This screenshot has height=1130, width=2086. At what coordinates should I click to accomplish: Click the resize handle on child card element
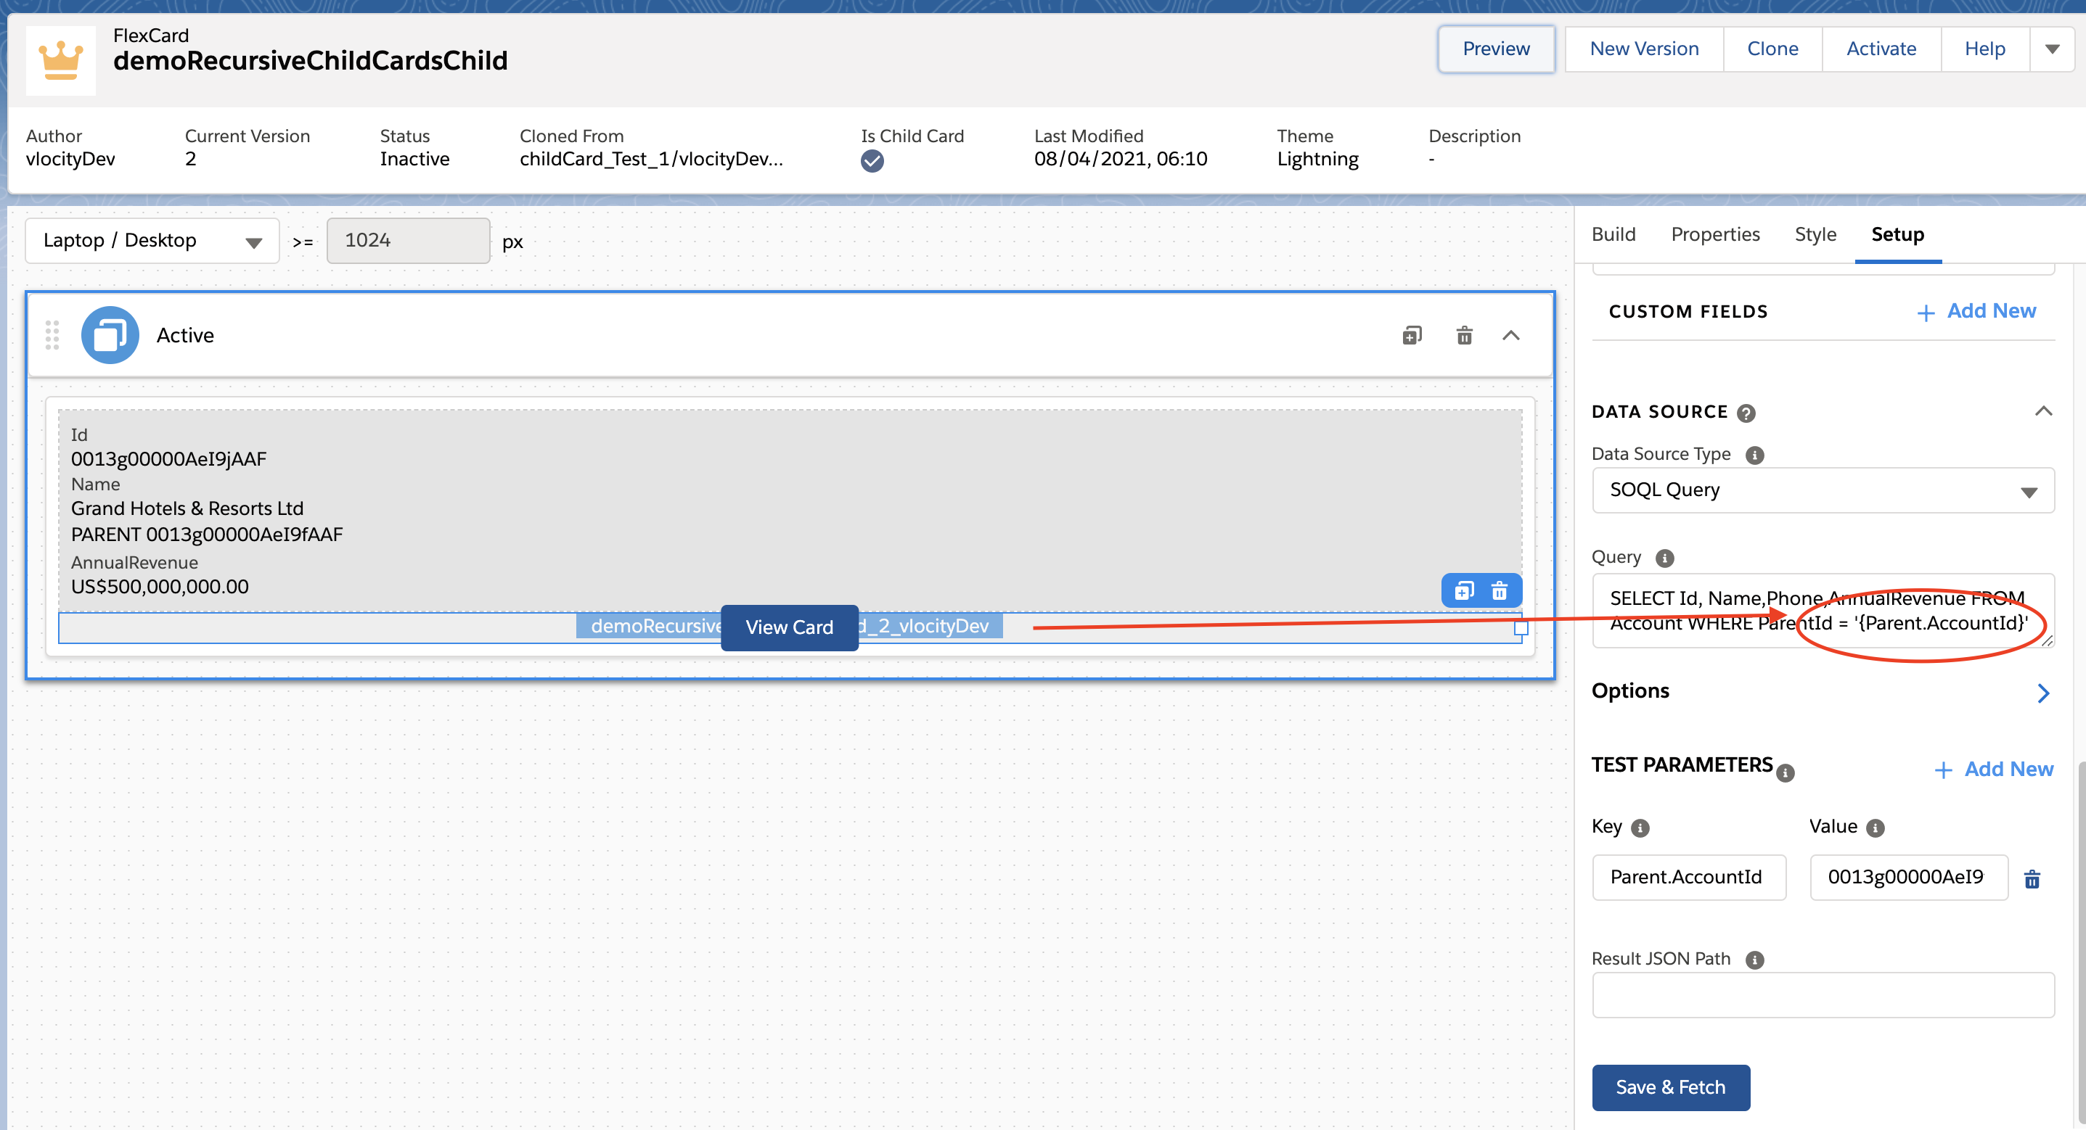[1521, 627]
